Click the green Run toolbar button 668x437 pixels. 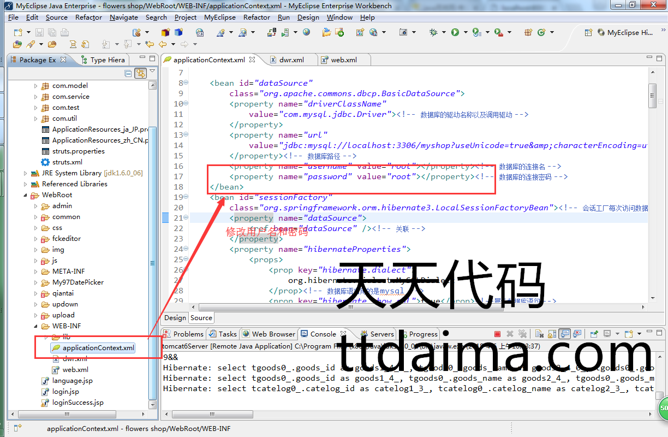pyautogui.click(x=455, y=32)
